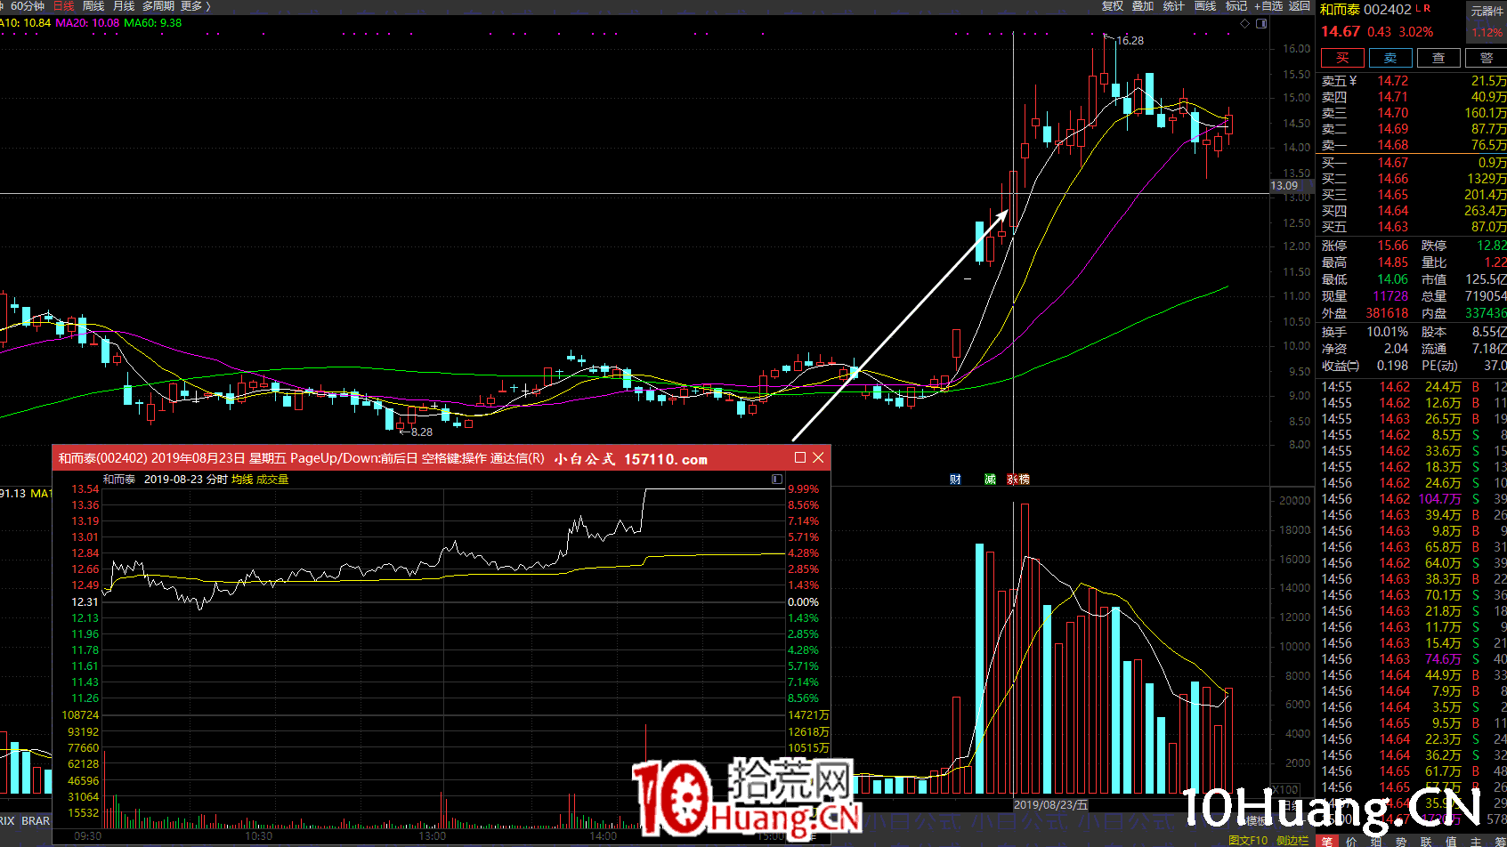Click the 均线 legend in 分时 popup
The height and width of the screenshot is (847, 1507).
tap(242, 480)
